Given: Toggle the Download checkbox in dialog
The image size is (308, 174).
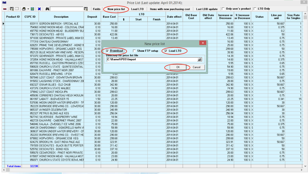Looking at the screenshot, I should click(x=108, y=51).
